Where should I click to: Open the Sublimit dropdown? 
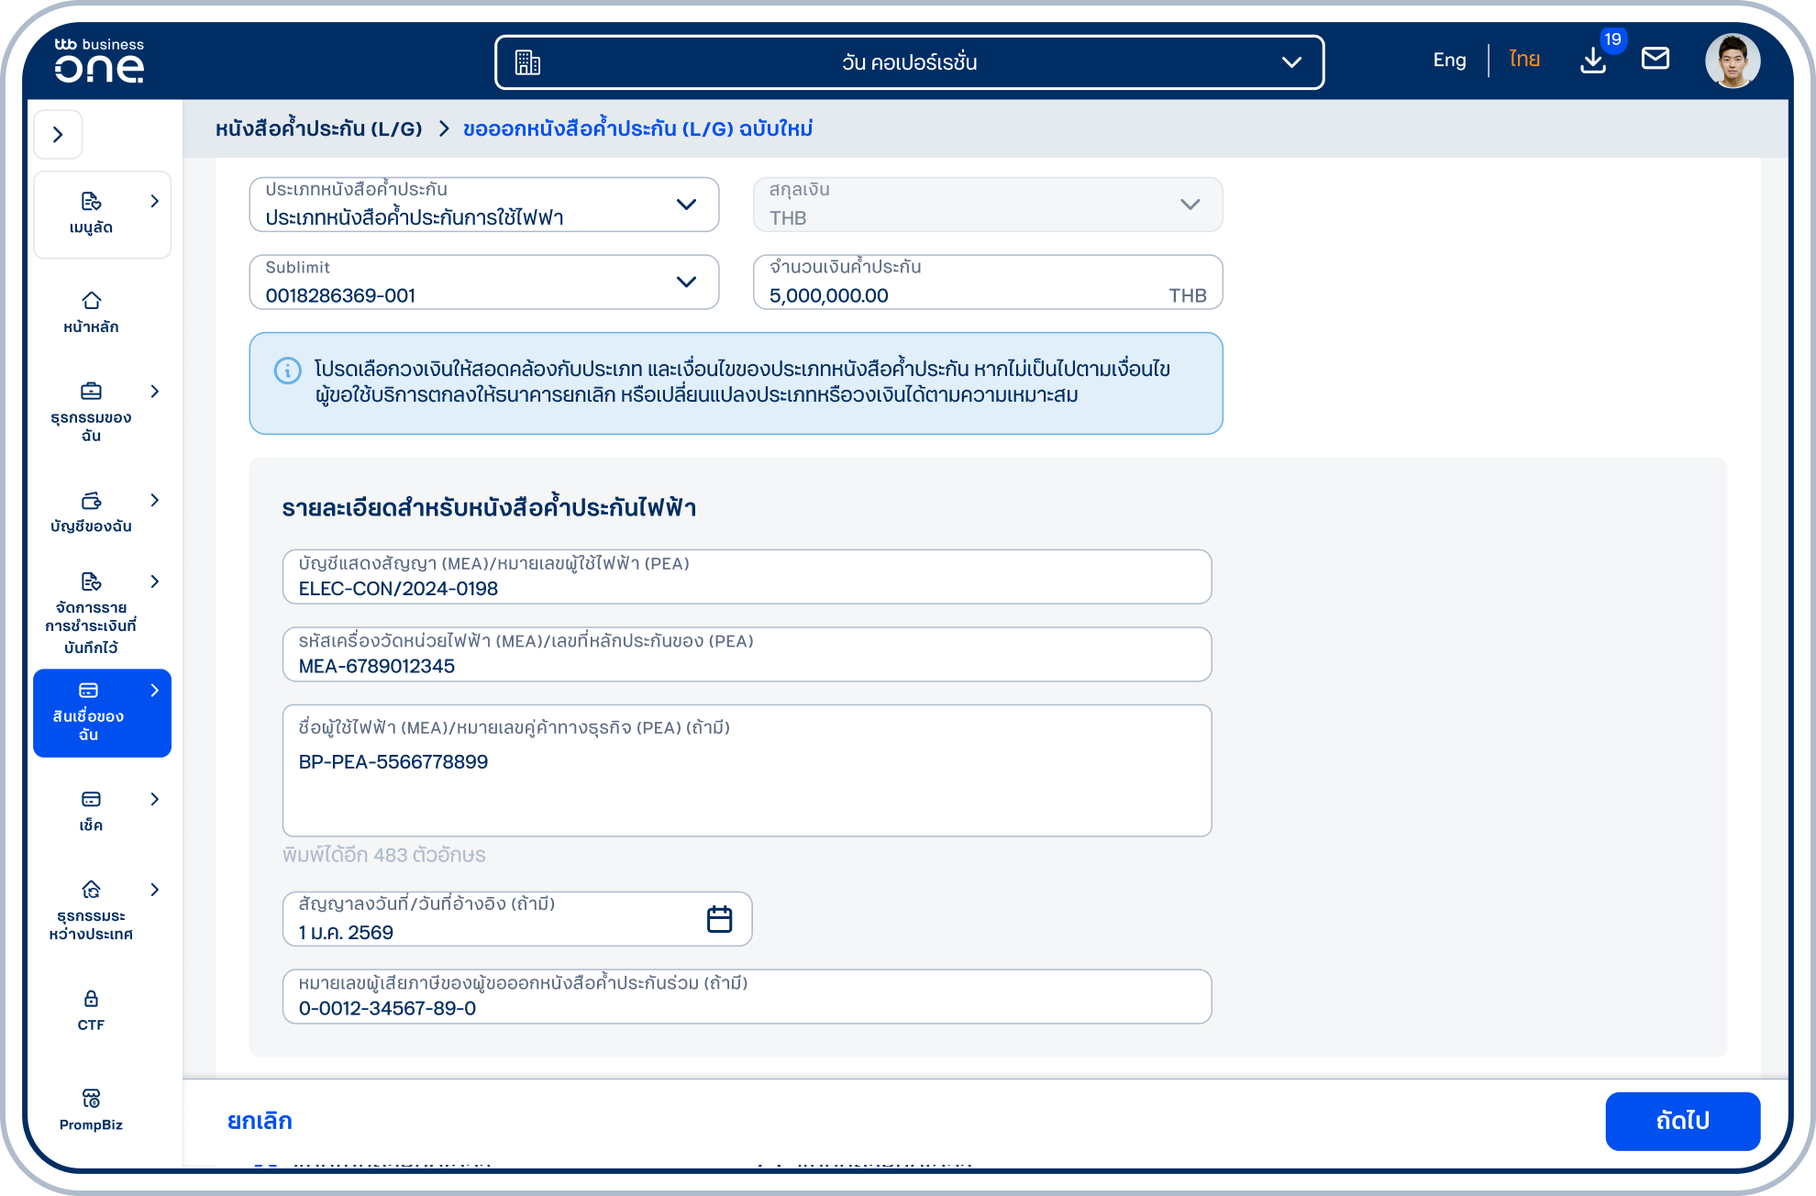483,282
